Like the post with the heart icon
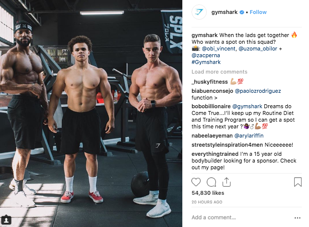Viewport: 309px width, 227px height. [x=196, y=182]
